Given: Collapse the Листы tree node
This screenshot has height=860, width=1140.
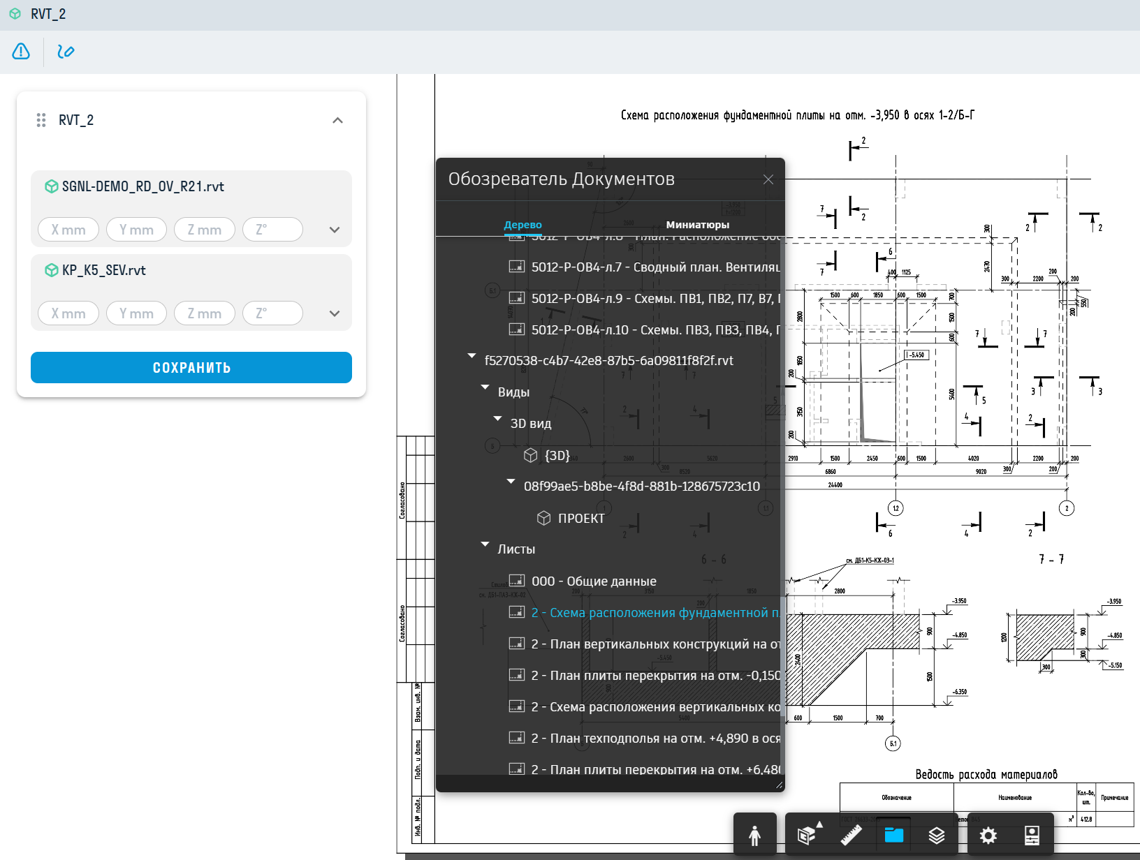Looking at the screenshot, I should 485,544.
